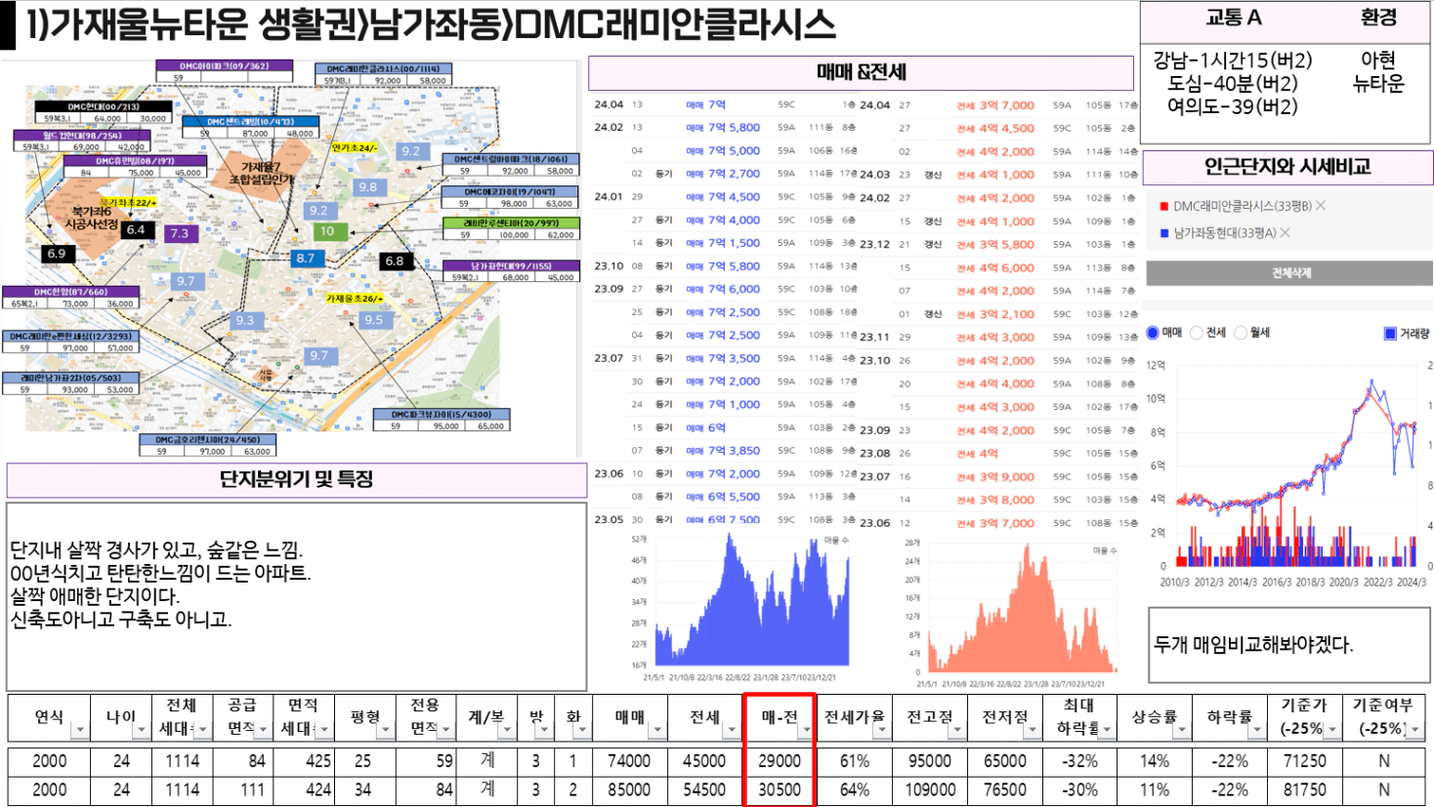This screenshot has height=807, width=1434.
Task: Click the blue legend swatch for 남가좌동현대
Action: [1163, 232]
